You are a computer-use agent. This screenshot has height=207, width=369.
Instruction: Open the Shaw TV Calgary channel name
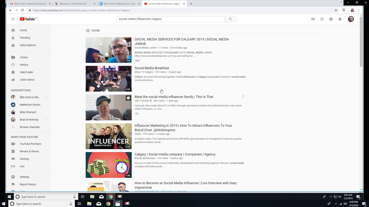pyautogui.click(x=144, y=72)
